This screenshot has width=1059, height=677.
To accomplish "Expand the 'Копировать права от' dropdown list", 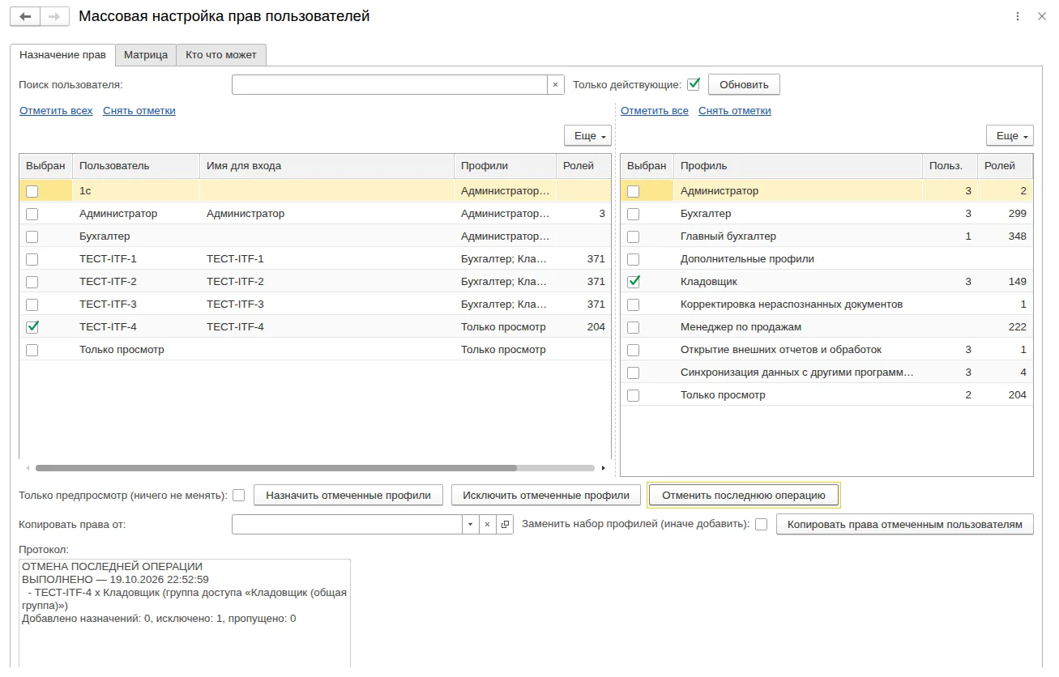I will click(471, 525).
